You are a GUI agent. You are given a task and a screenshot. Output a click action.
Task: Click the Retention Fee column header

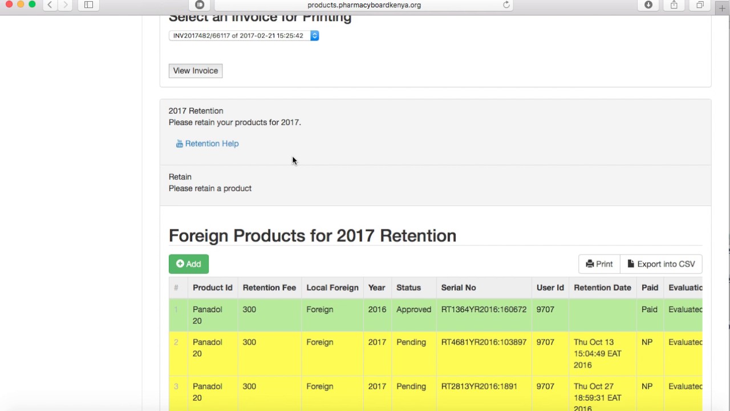[x=269, y=288]
